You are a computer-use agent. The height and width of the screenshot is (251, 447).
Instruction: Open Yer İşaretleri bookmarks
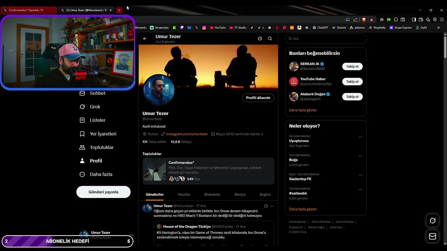(x=98, y=134)
